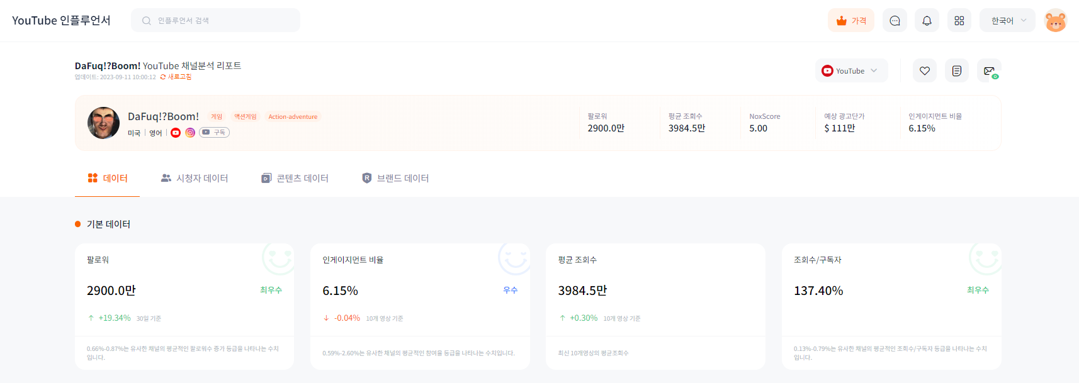Click the 게임 category tag

tap(217, 116)
